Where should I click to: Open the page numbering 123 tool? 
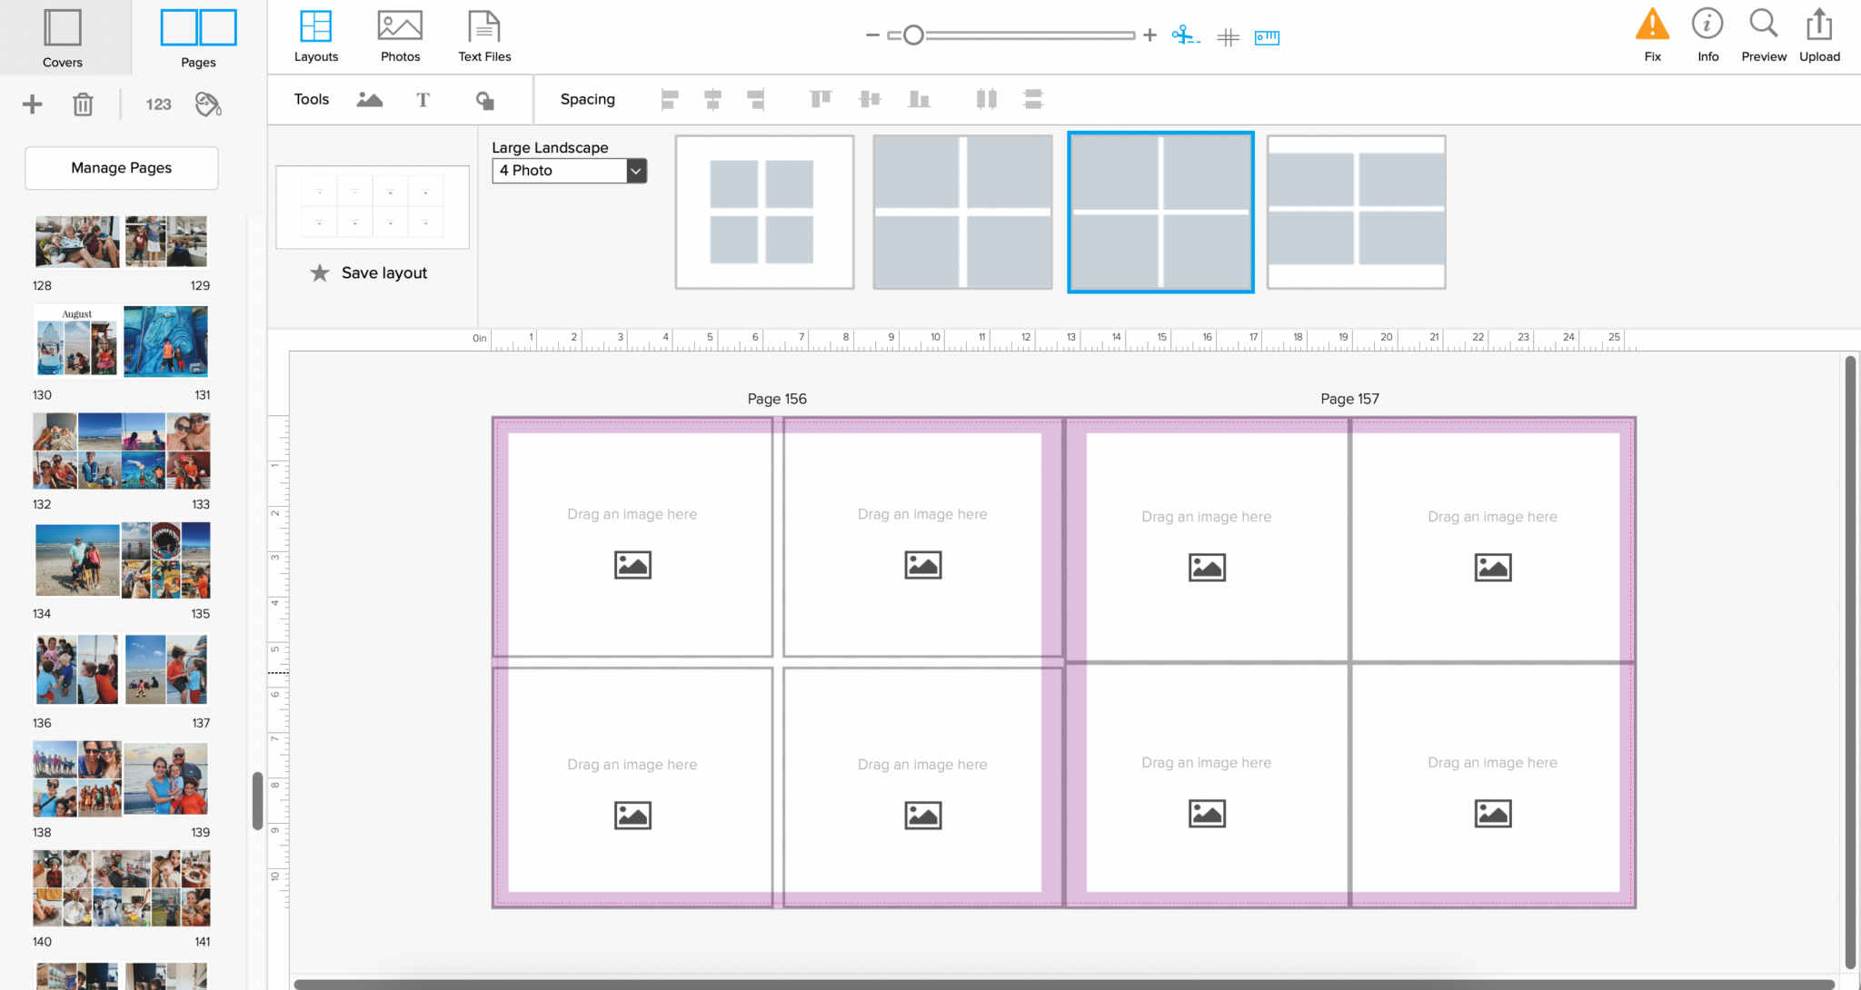point(158,104)
